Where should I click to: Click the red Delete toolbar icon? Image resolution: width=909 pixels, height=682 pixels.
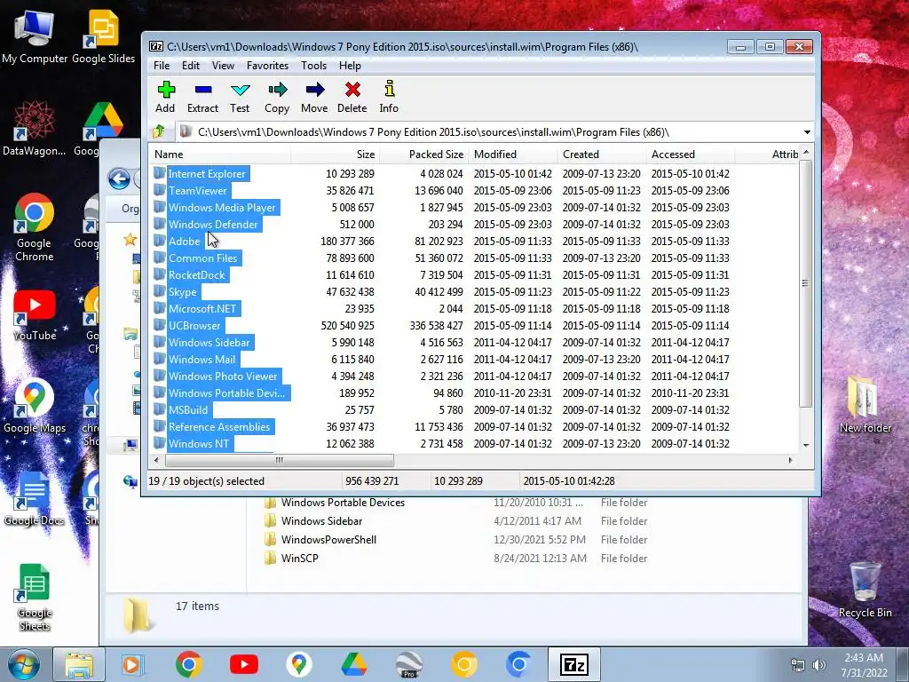(x=352, y=97)
